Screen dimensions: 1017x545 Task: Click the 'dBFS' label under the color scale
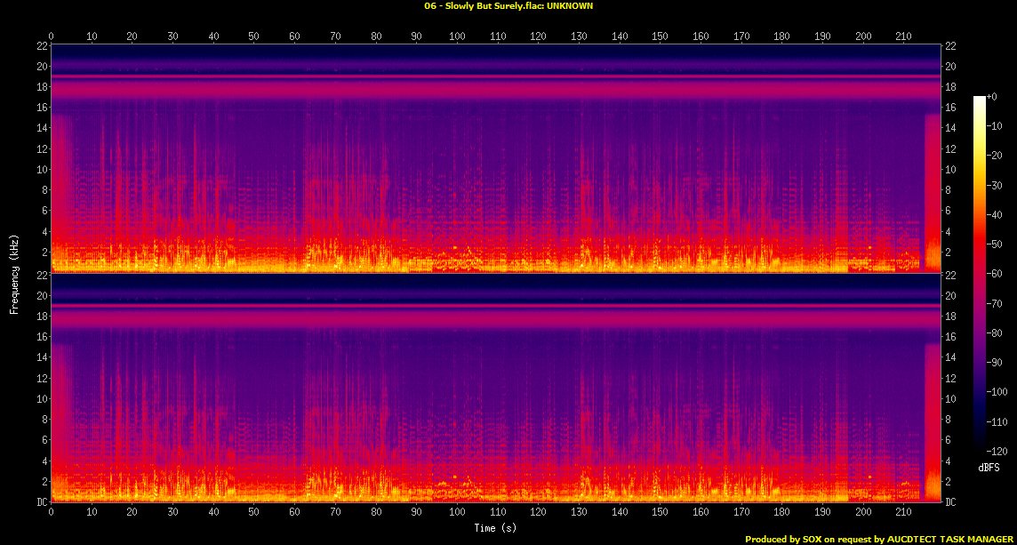tap(989, 467)
